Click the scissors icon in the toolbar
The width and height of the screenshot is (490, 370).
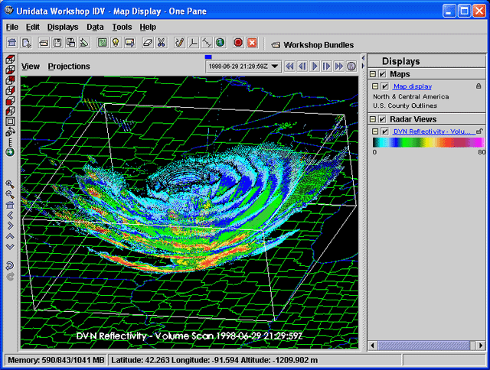click(x=161, y=43)
